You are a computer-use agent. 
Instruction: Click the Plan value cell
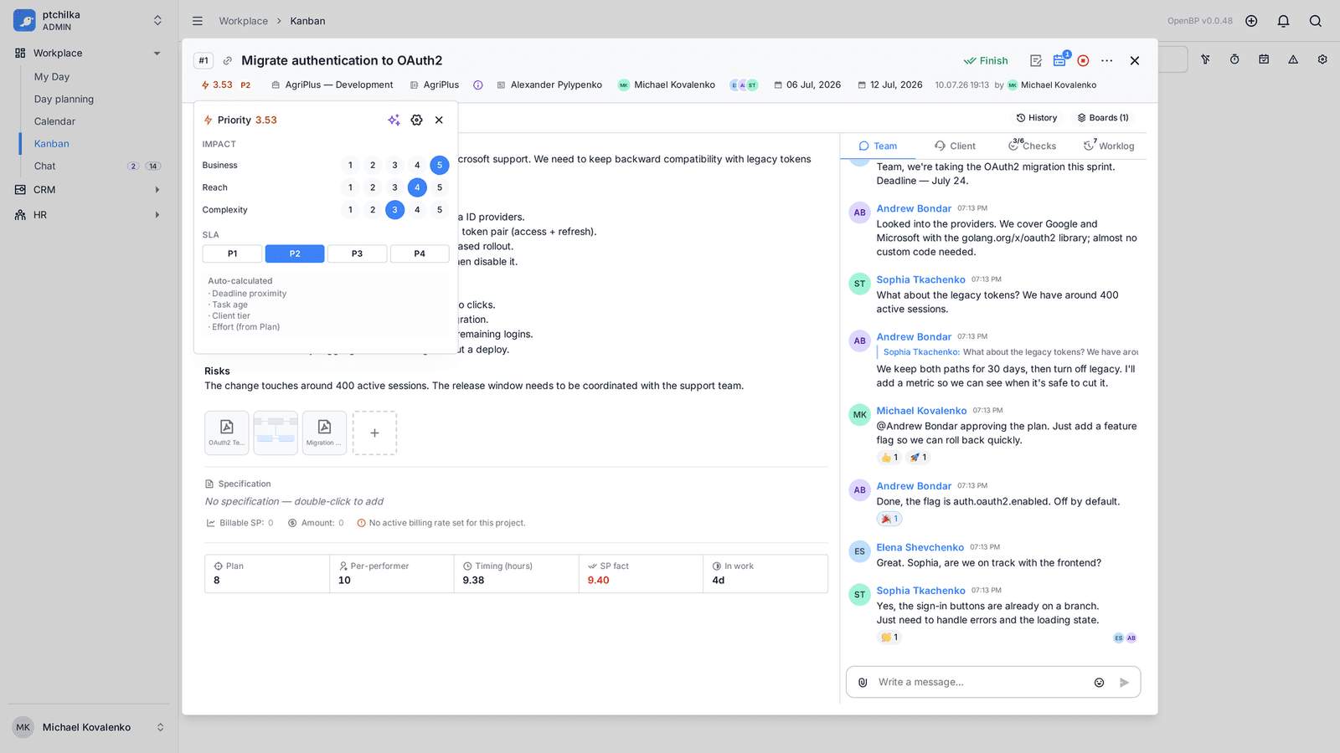[267, 574]
